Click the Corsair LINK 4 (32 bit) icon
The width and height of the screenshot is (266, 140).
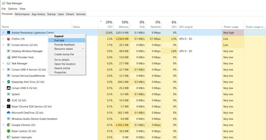(x=9, y=88)
